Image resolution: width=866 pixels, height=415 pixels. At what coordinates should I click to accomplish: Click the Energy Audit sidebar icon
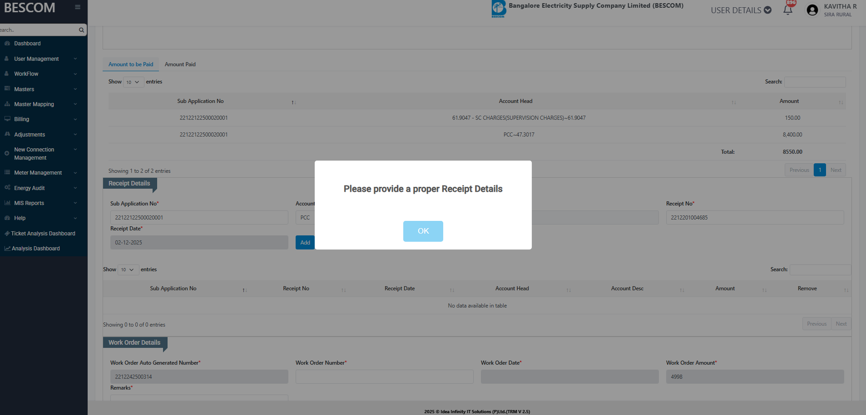click(7, 188)
